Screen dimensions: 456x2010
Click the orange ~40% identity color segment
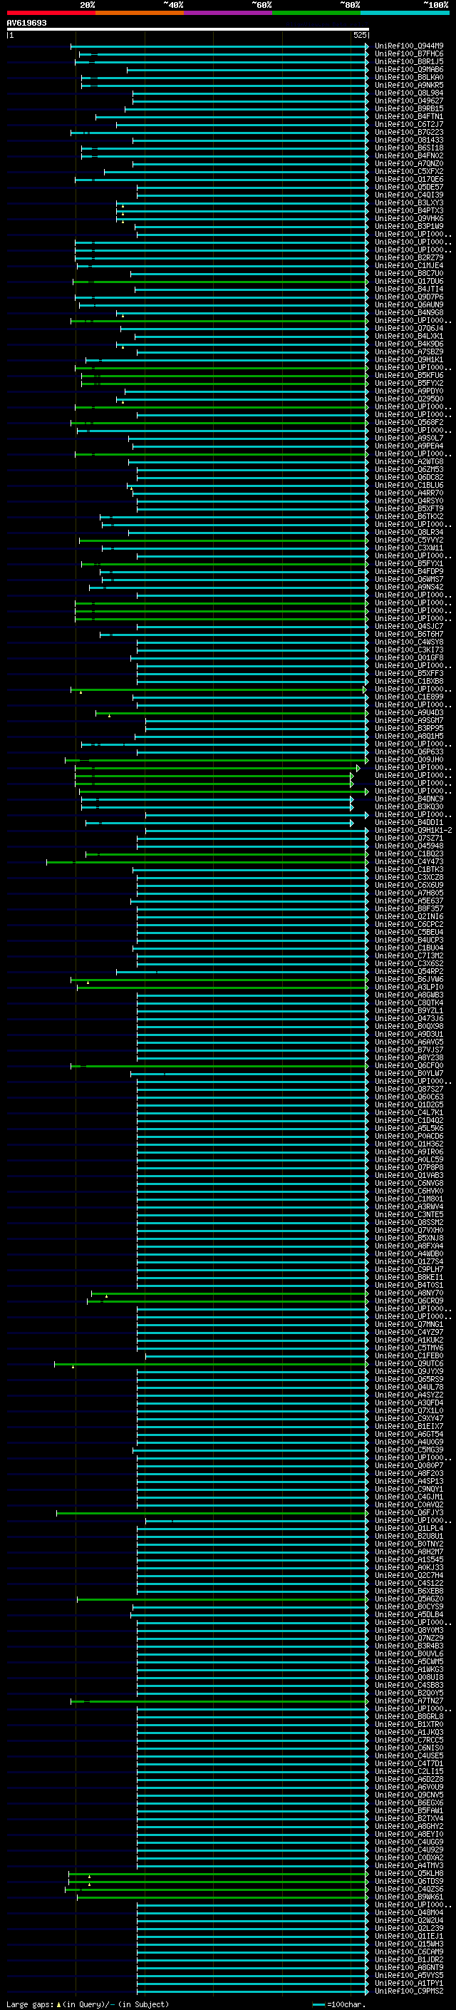pos(140,13)
